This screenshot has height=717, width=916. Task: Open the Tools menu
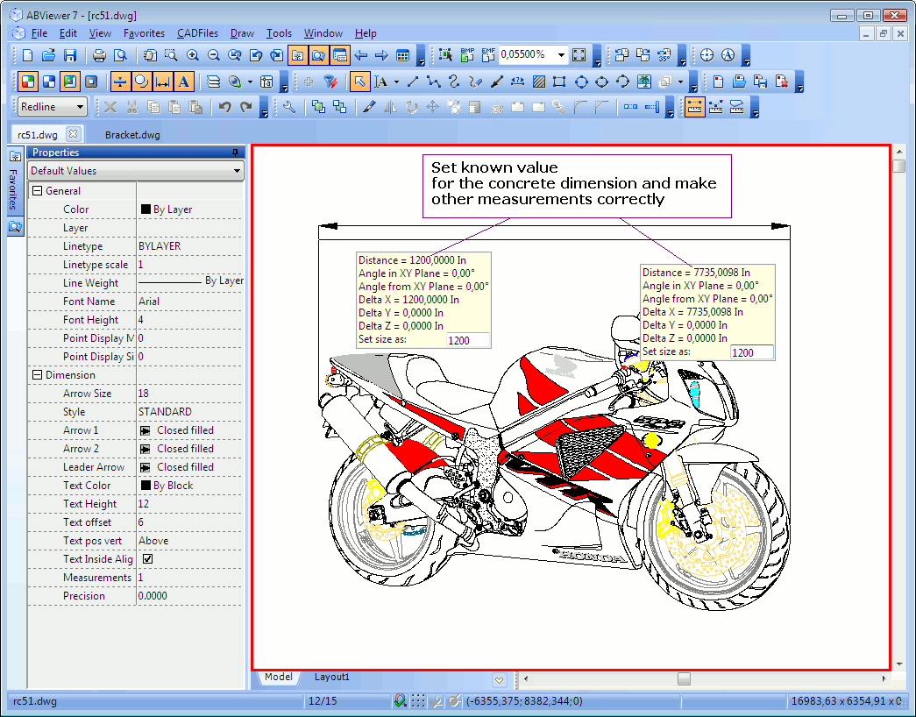[279, 33]
